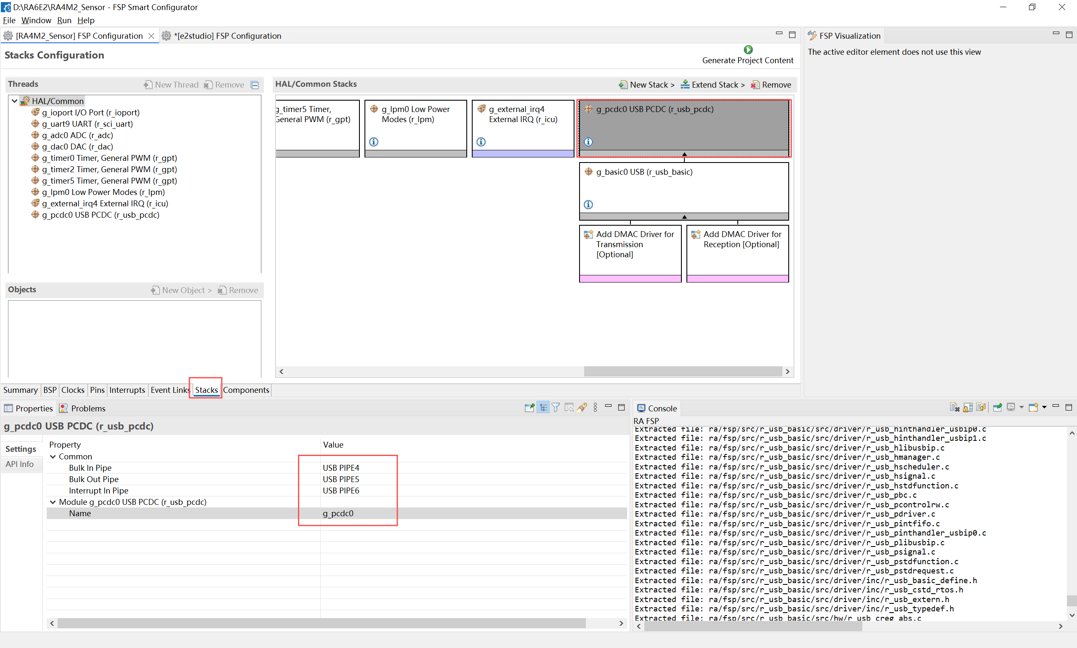The width and height of the screenshot is (1077, 648).
Task: Maximize the FSP Visualization view
Action: (1069, 35)
